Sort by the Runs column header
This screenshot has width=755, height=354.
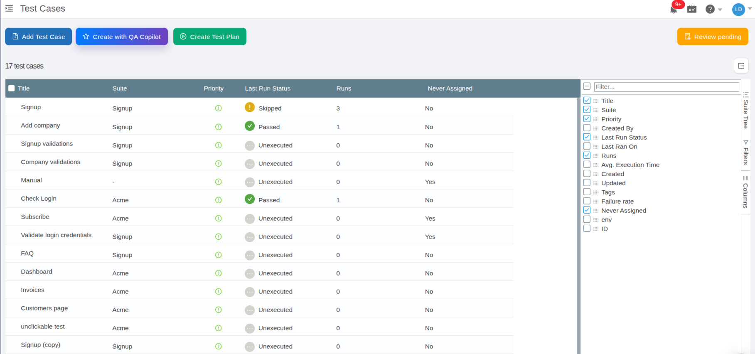click(x=344, y=88)
